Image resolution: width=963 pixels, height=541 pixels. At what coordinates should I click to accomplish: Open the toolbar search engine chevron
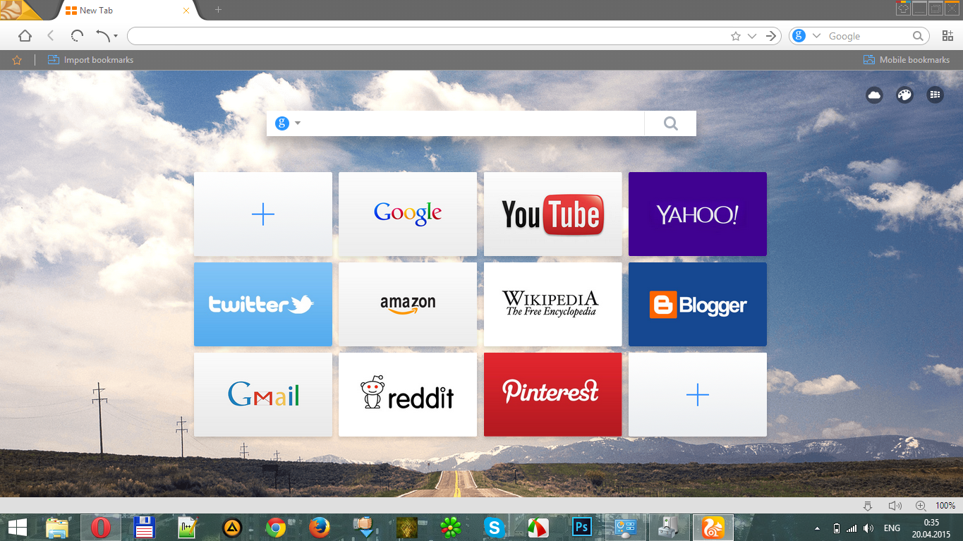817,36
